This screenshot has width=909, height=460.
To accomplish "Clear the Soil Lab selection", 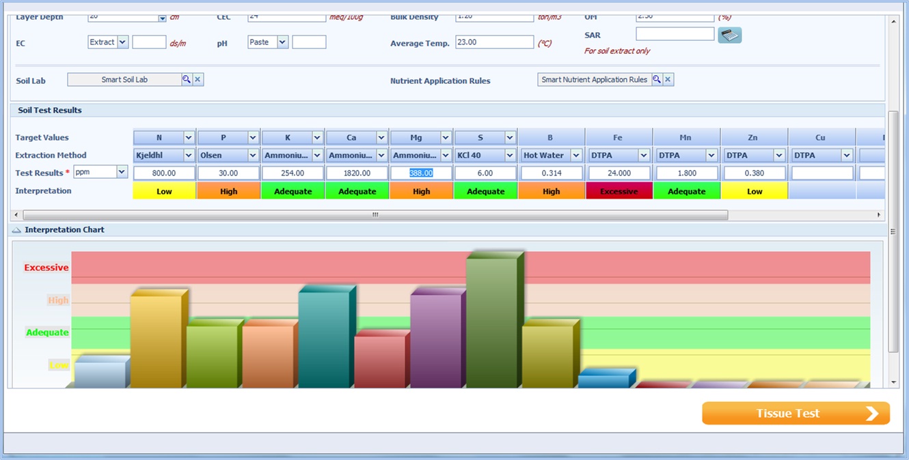I will click(198, 80).
